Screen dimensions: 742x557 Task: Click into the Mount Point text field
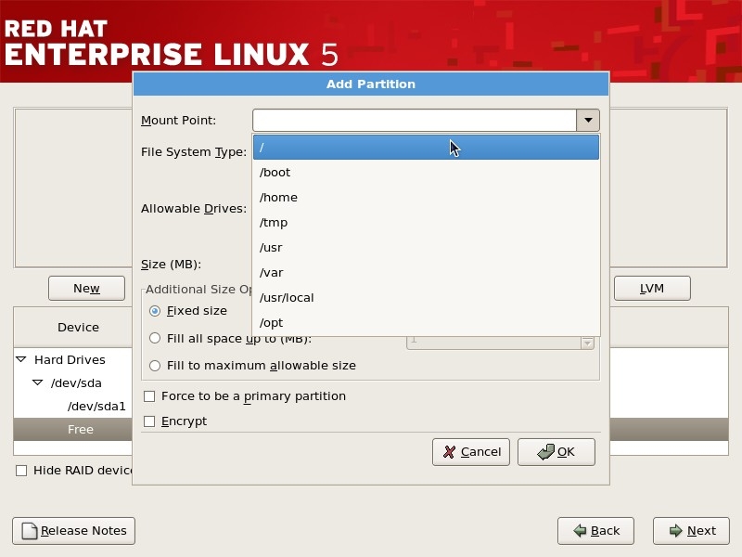pos(415,121)
